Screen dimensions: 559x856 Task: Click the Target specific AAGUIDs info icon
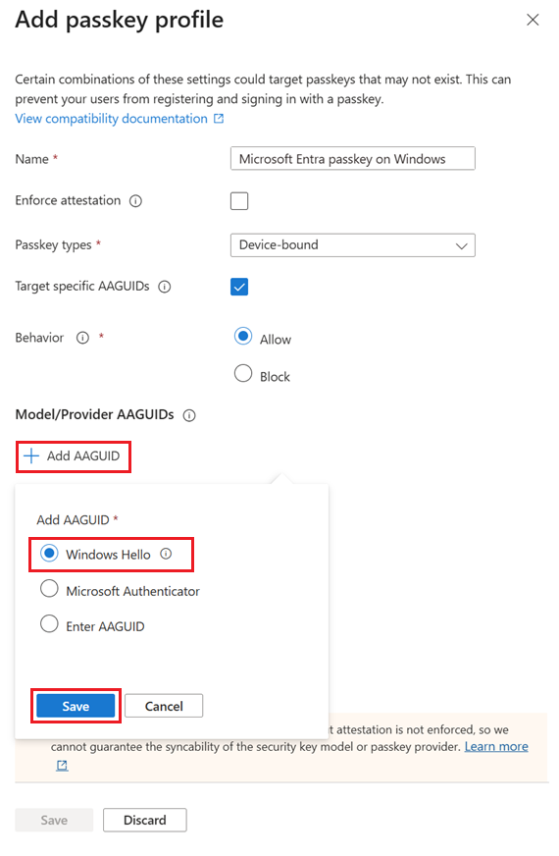tap(164, 287)
